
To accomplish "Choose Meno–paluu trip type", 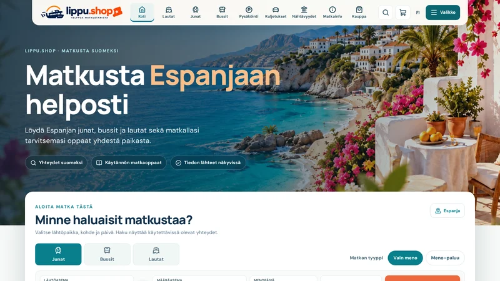I will (x=445, y=258).
